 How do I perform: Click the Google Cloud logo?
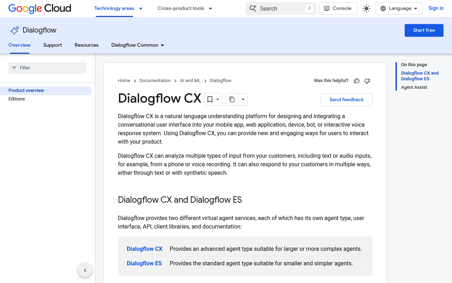pos(40,8)
